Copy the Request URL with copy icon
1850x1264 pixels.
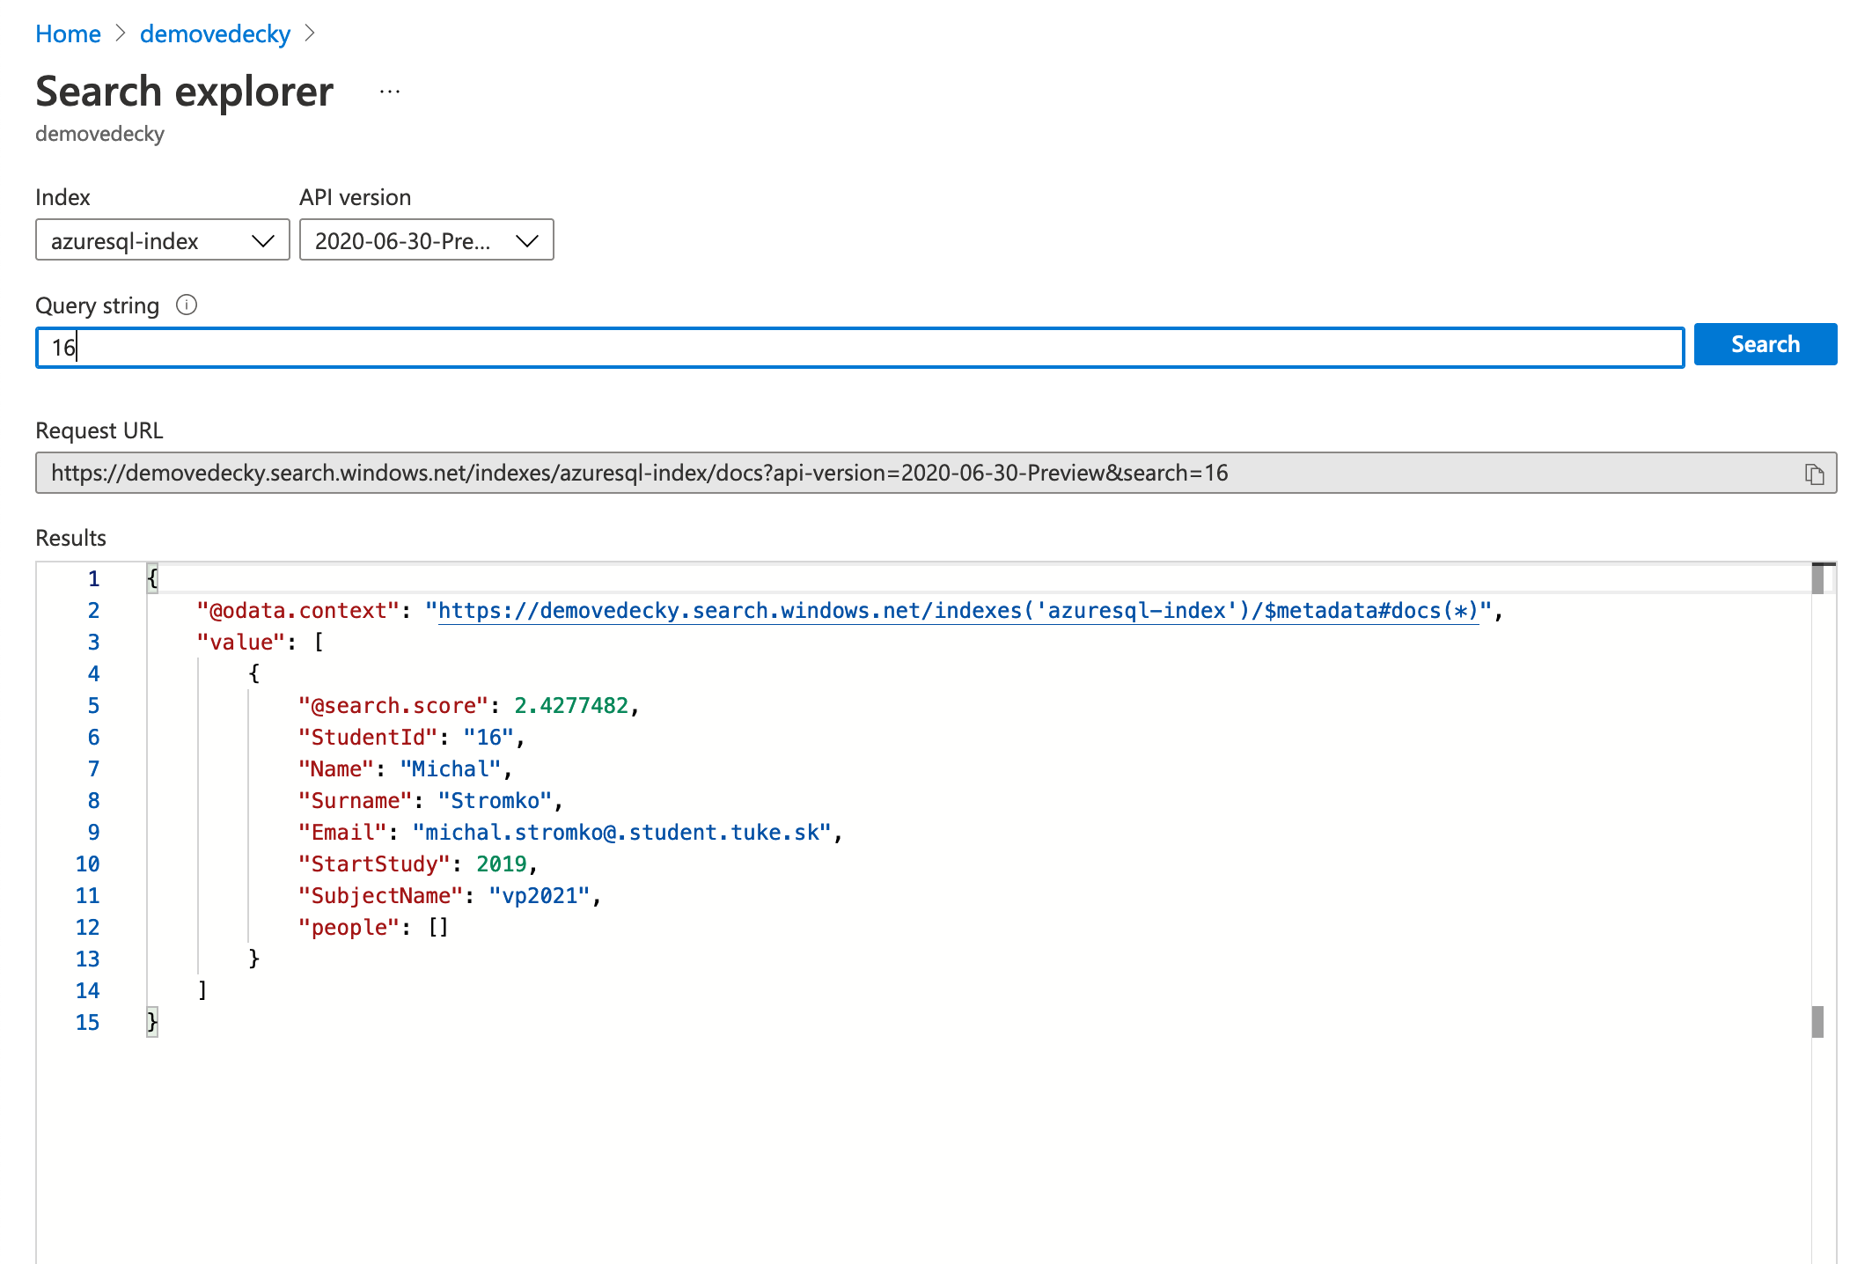click(x=1814, y=474)
